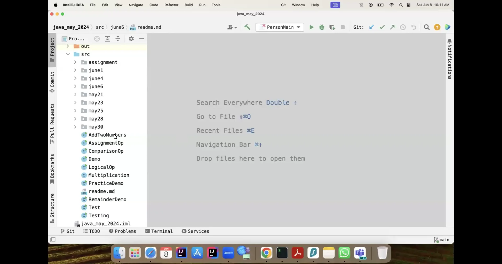Collapse the src directory

[68, 54]
